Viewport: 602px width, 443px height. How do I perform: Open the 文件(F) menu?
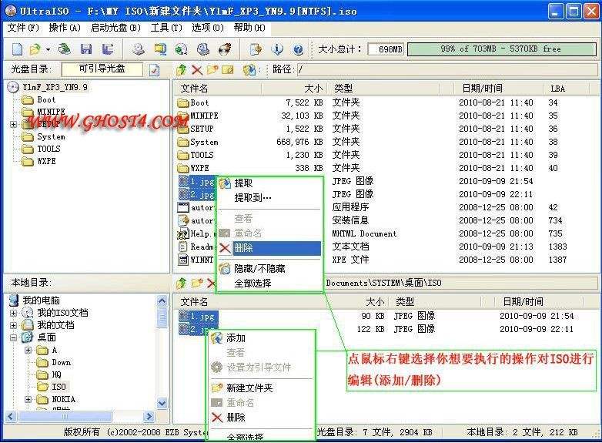point(23,28)
